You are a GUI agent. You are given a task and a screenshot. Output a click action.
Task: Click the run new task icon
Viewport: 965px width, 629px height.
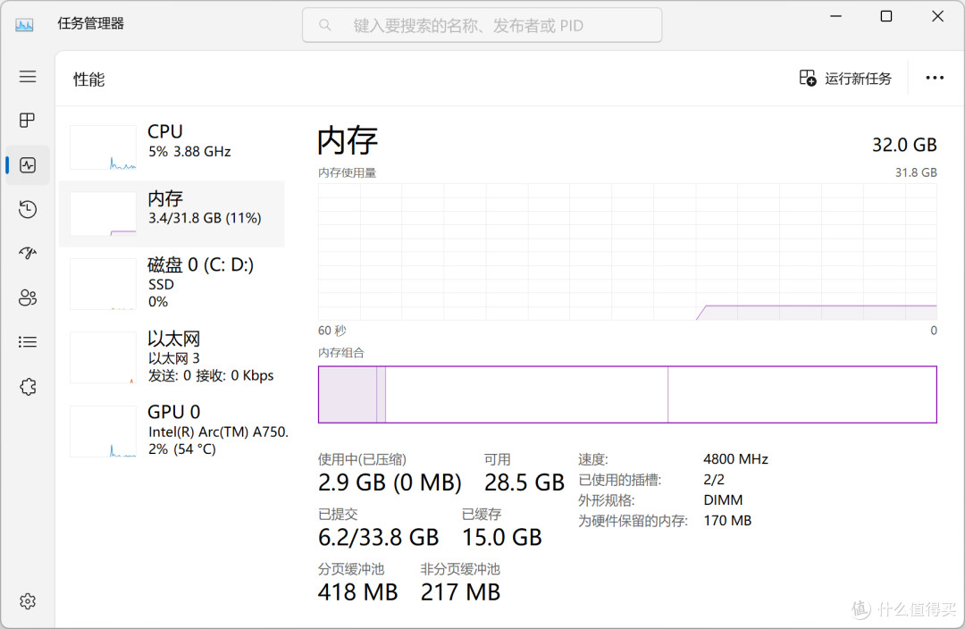[x=808, y=78]
